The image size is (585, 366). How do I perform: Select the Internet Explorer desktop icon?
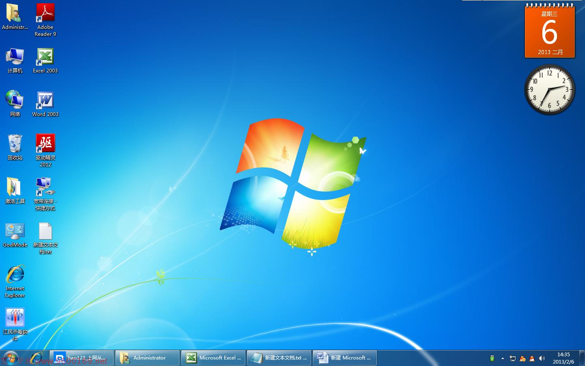click(x=15, y=281)
